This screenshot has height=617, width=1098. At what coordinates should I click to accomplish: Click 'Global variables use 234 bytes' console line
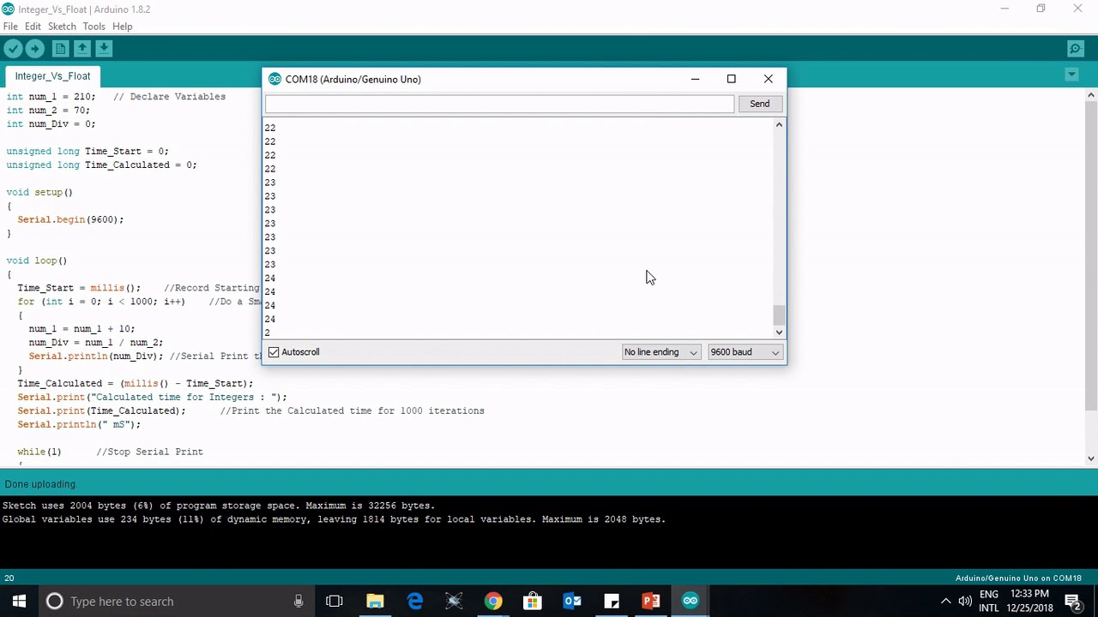click(334, 519)
